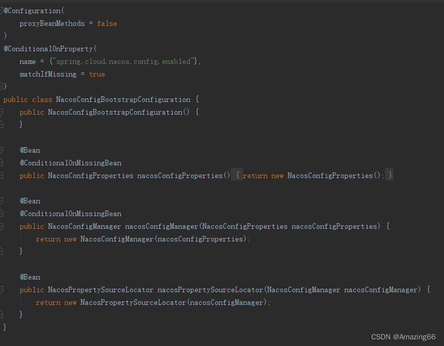Click '(nacosConfigManager);' argument in last return statement
Viewport: 444px width, 346px height.
[229, 302]
